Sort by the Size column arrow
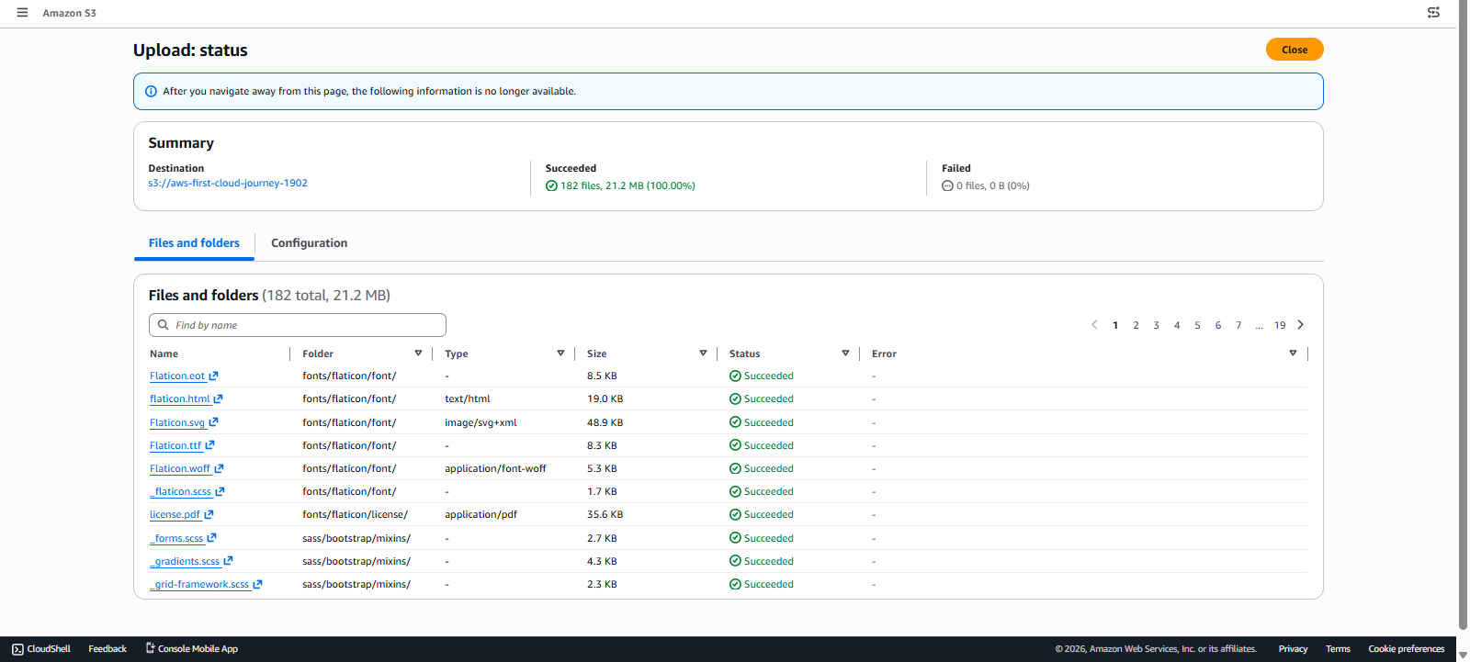Image resolution: width=1470 pixels, height=662 pixels. click(703, 353)
